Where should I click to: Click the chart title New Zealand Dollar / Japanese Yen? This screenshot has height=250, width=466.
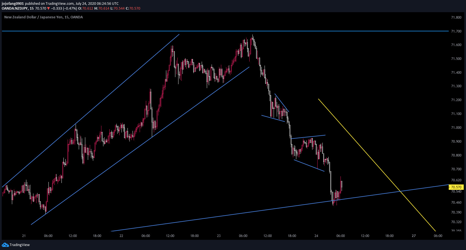(x=33, y=17)
